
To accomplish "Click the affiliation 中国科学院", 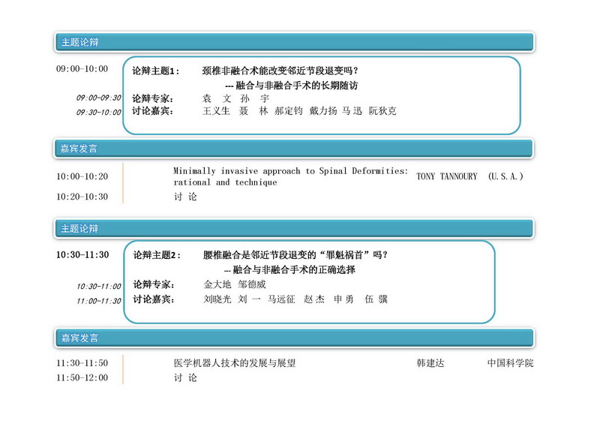I will (510, 363).
